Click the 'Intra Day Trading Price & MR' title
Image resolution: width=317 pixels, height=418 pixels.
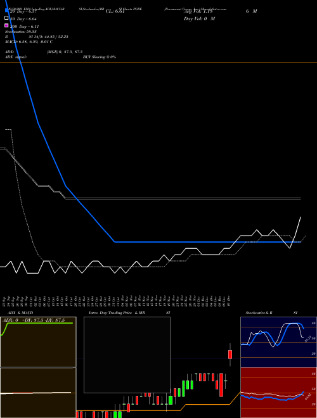coord(117,313)
